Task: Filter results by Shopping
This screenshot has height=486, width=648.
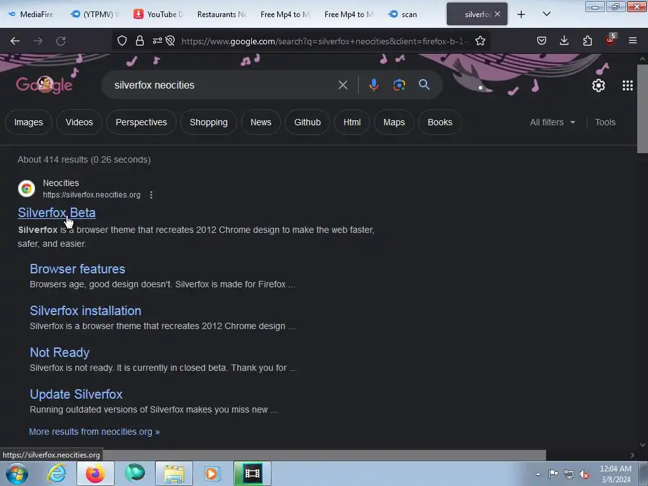Action: pos(208,122)
